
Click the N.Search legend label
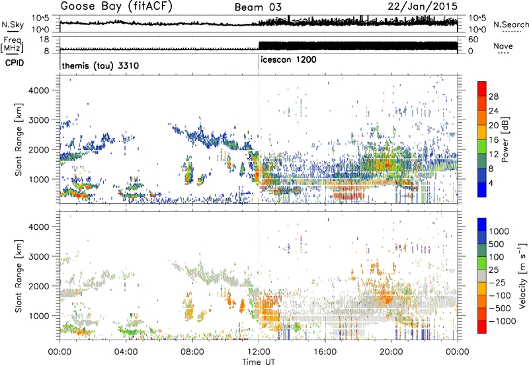(x=510, y=24)
